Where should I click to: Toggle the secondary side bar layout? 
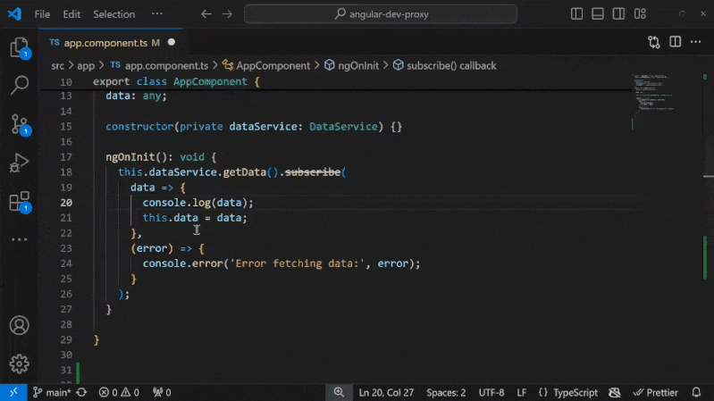[x=617, y=14]
